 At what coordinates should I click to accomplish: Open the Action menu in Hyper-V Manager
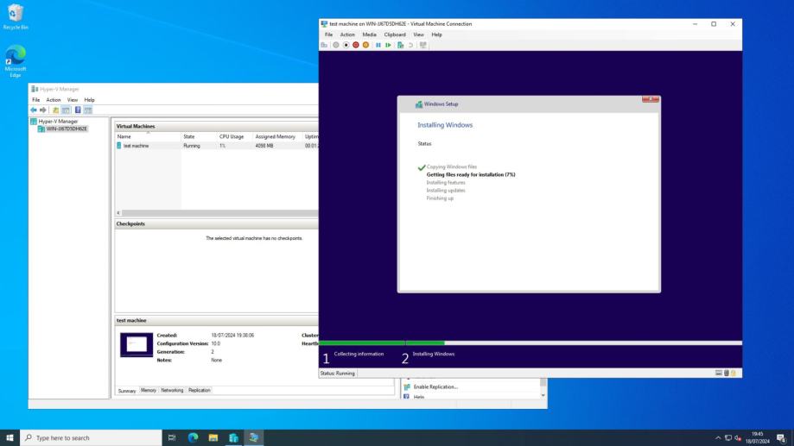[x=53, y=100]
